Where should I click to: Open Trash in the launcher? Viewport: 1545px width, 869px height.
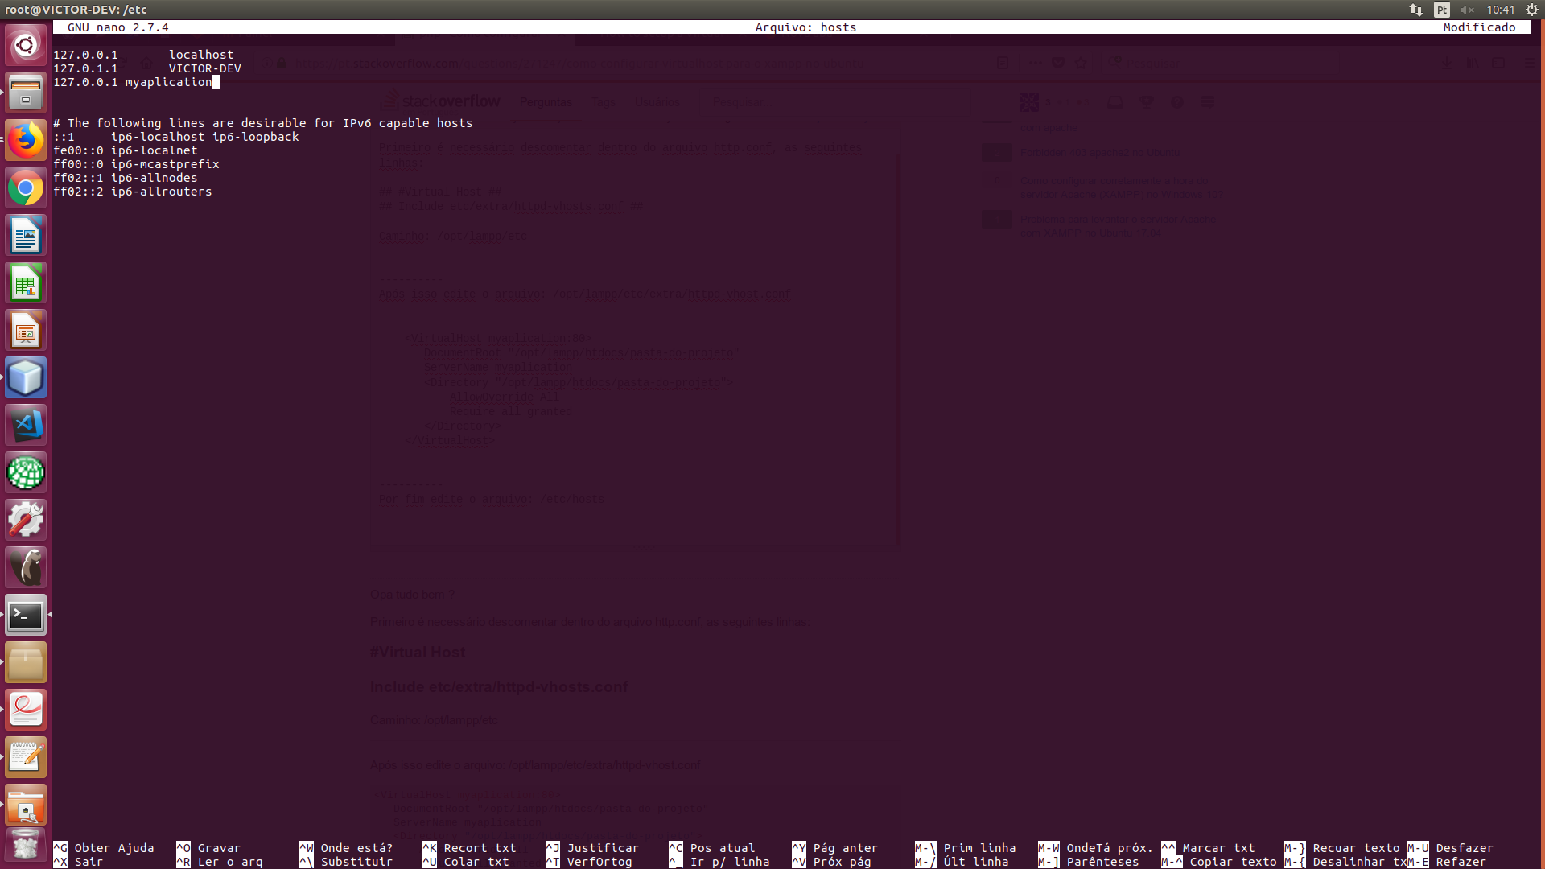tap(26, 846)
